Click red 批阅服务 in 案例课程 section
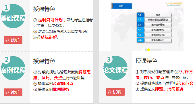 (61, 89)
